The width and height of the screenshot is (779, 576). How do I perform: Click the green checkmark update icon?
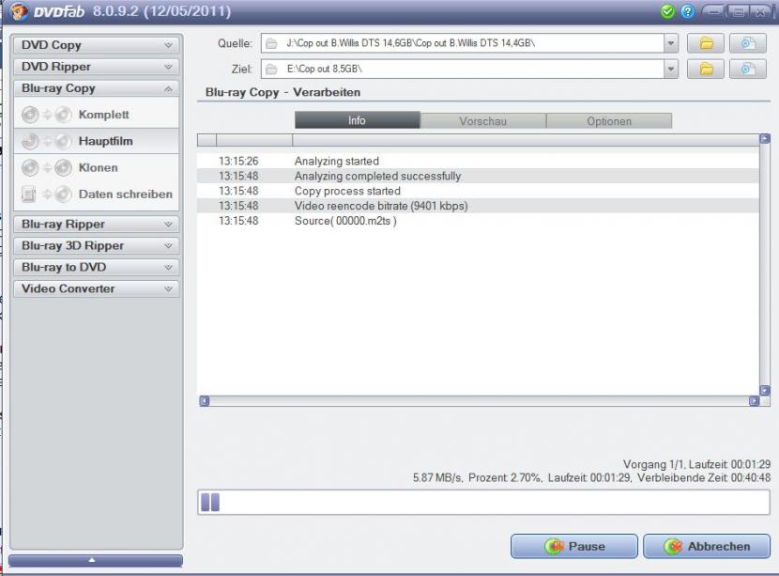point(667,11)
